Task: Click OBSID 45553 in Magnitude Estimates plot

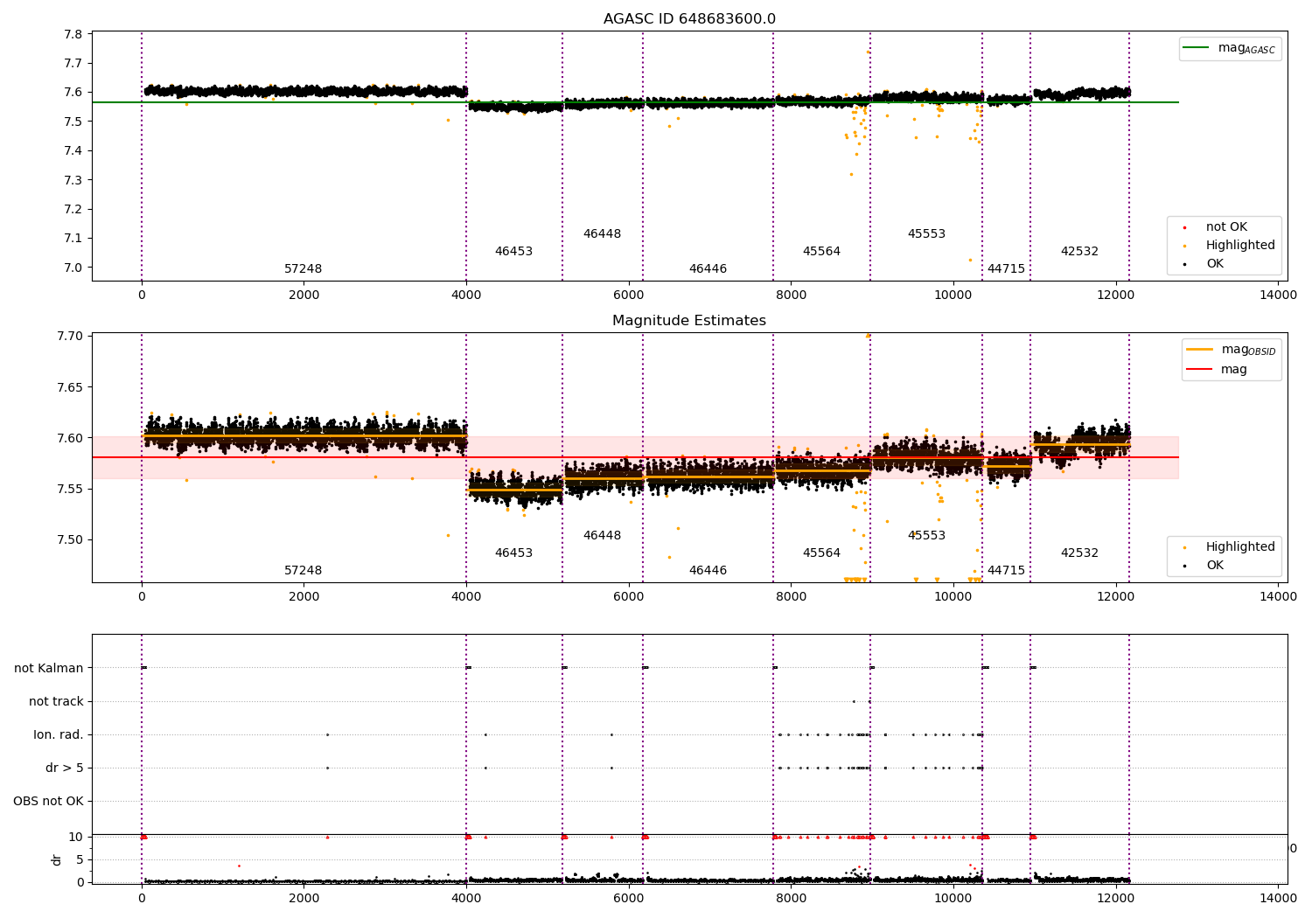Action: click(926, 536)
